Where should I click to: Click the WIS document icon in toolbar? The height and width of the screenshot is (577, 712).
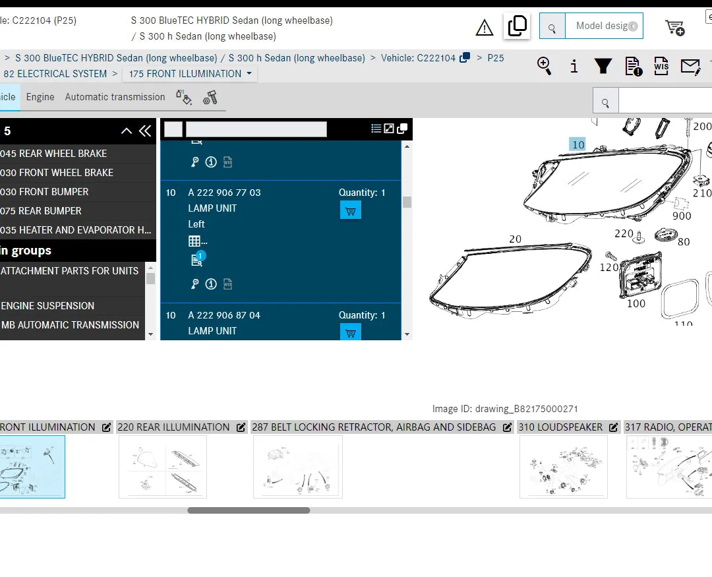coord(661,66)
